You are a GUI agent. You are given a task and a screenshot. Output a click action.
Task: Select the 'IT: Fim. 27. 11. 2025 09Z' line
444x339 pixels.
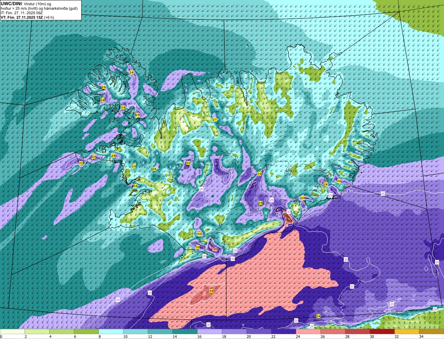coord(22,12)
